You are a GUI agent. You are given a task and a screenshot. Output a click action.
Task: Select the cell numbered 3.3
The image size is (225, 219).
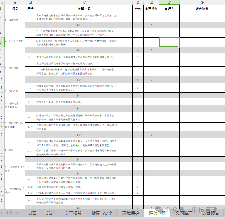(31, 71)
